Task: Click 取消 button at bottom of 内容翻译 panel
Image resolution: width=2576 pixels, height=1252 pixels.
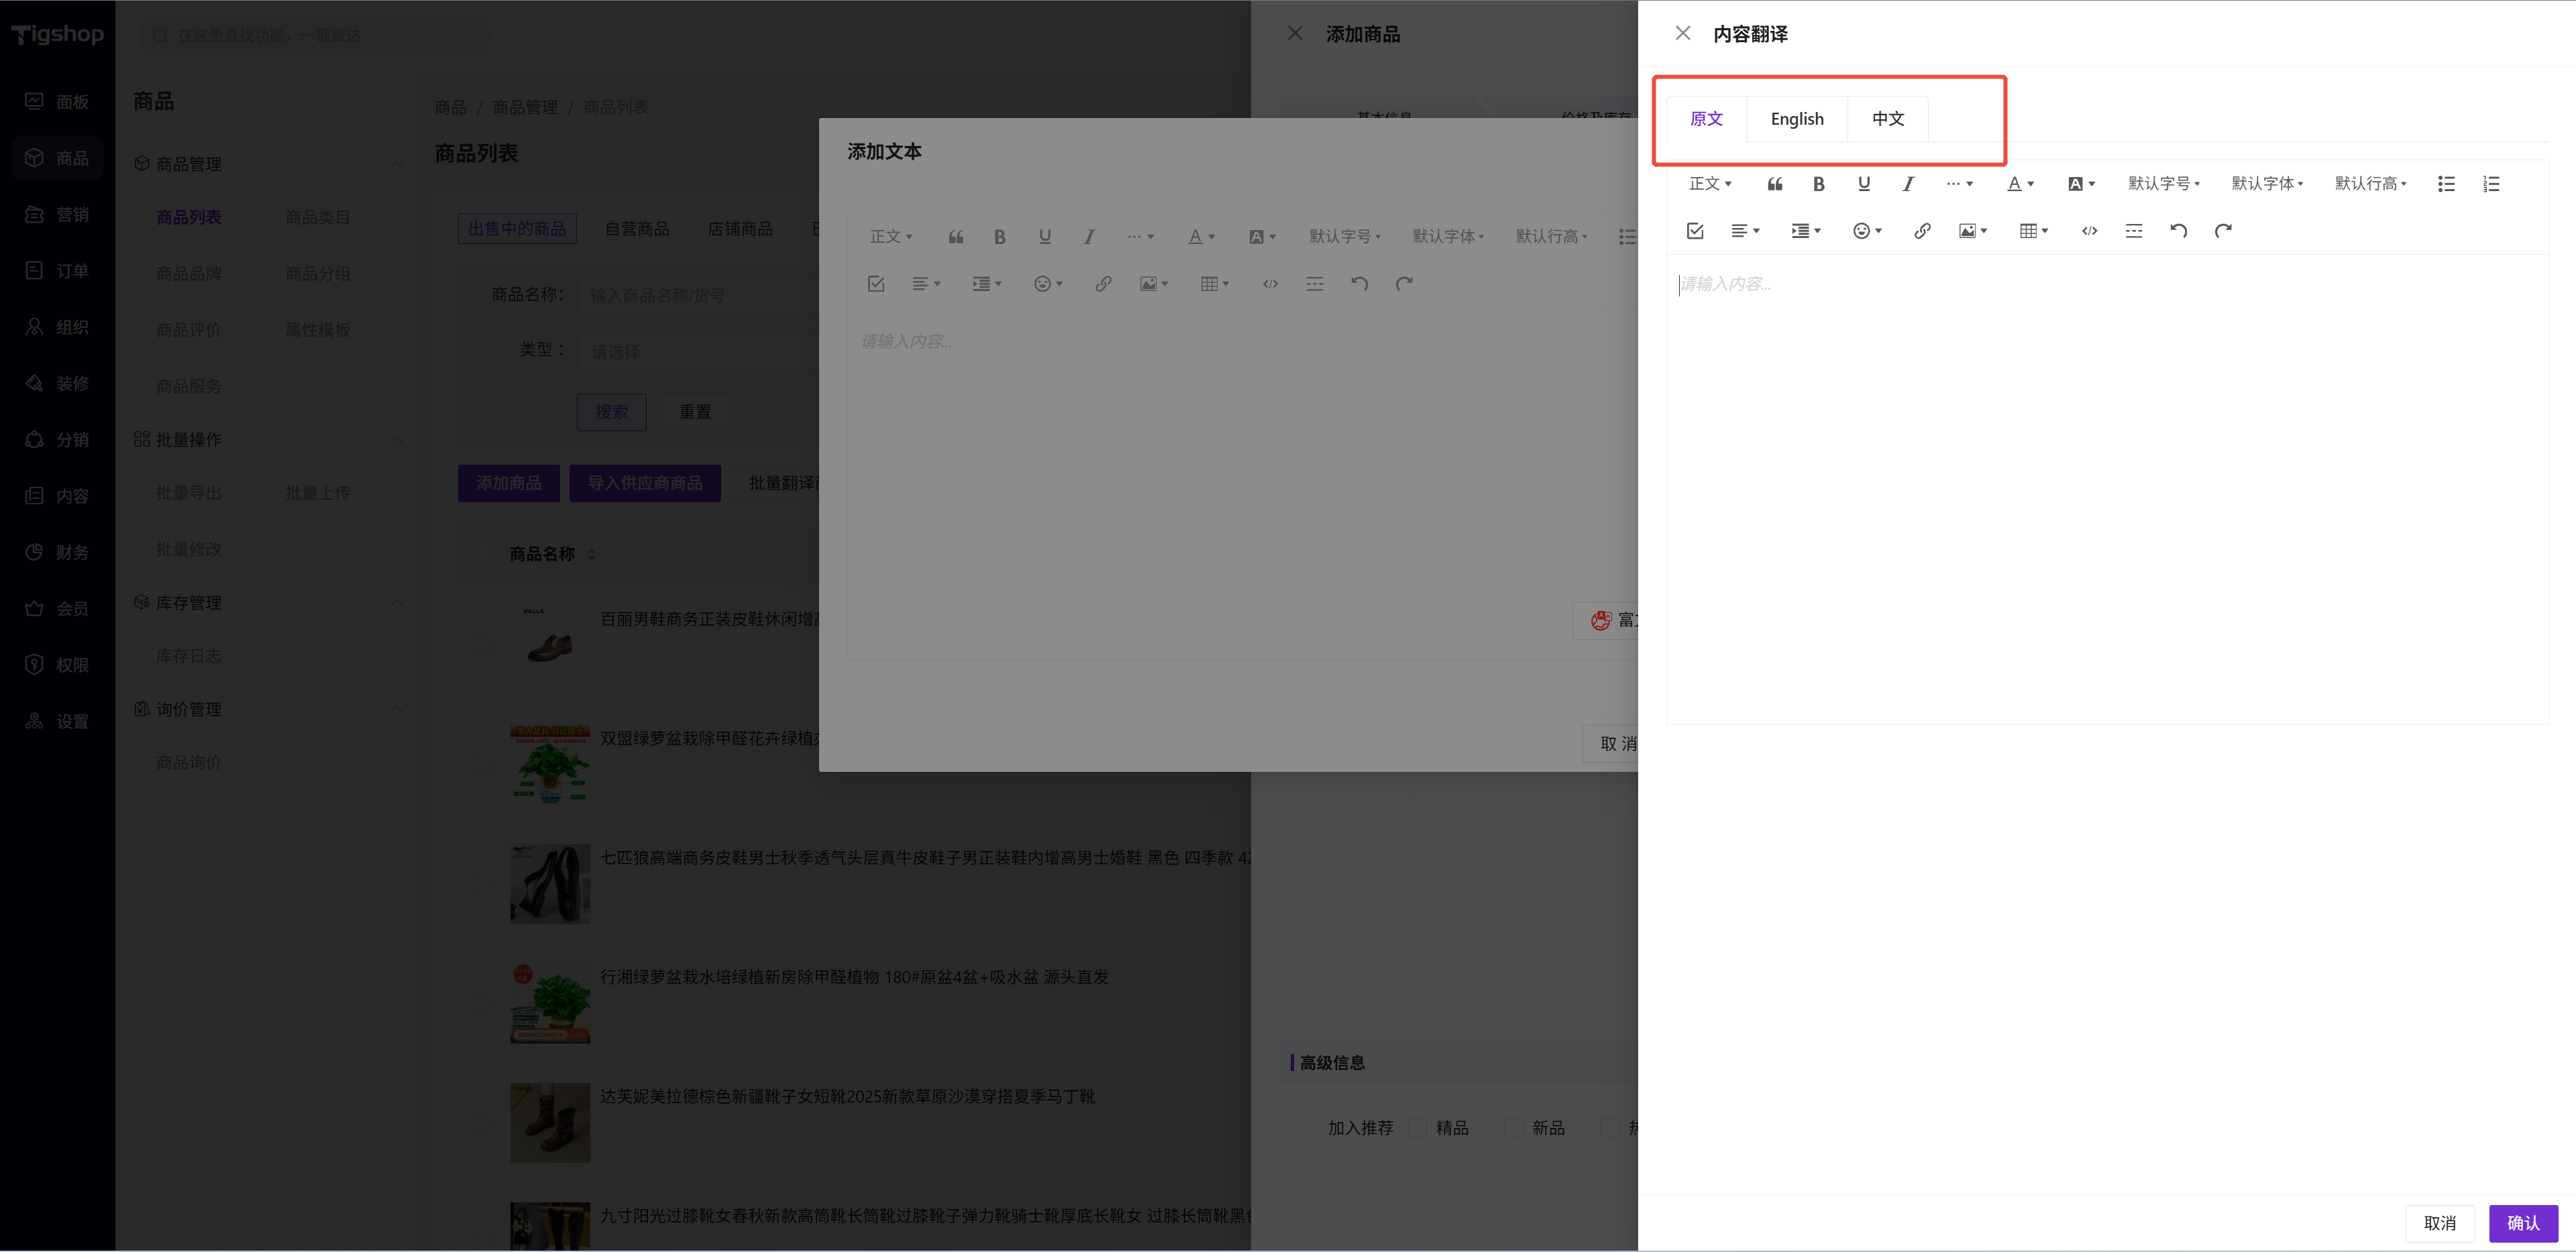Action: [x=2439, y=1223]
